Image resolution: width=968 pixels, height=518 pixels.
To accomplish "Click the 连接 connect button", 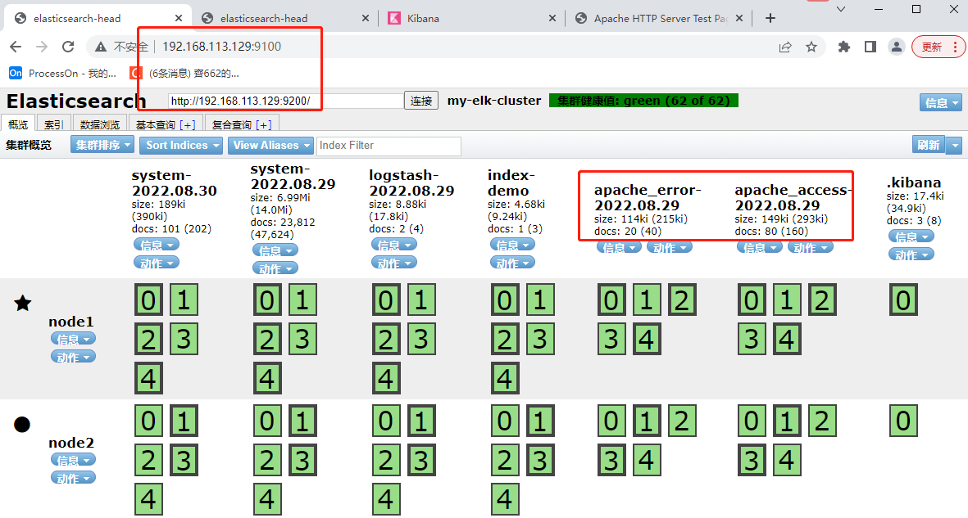I will pos(421,101).
